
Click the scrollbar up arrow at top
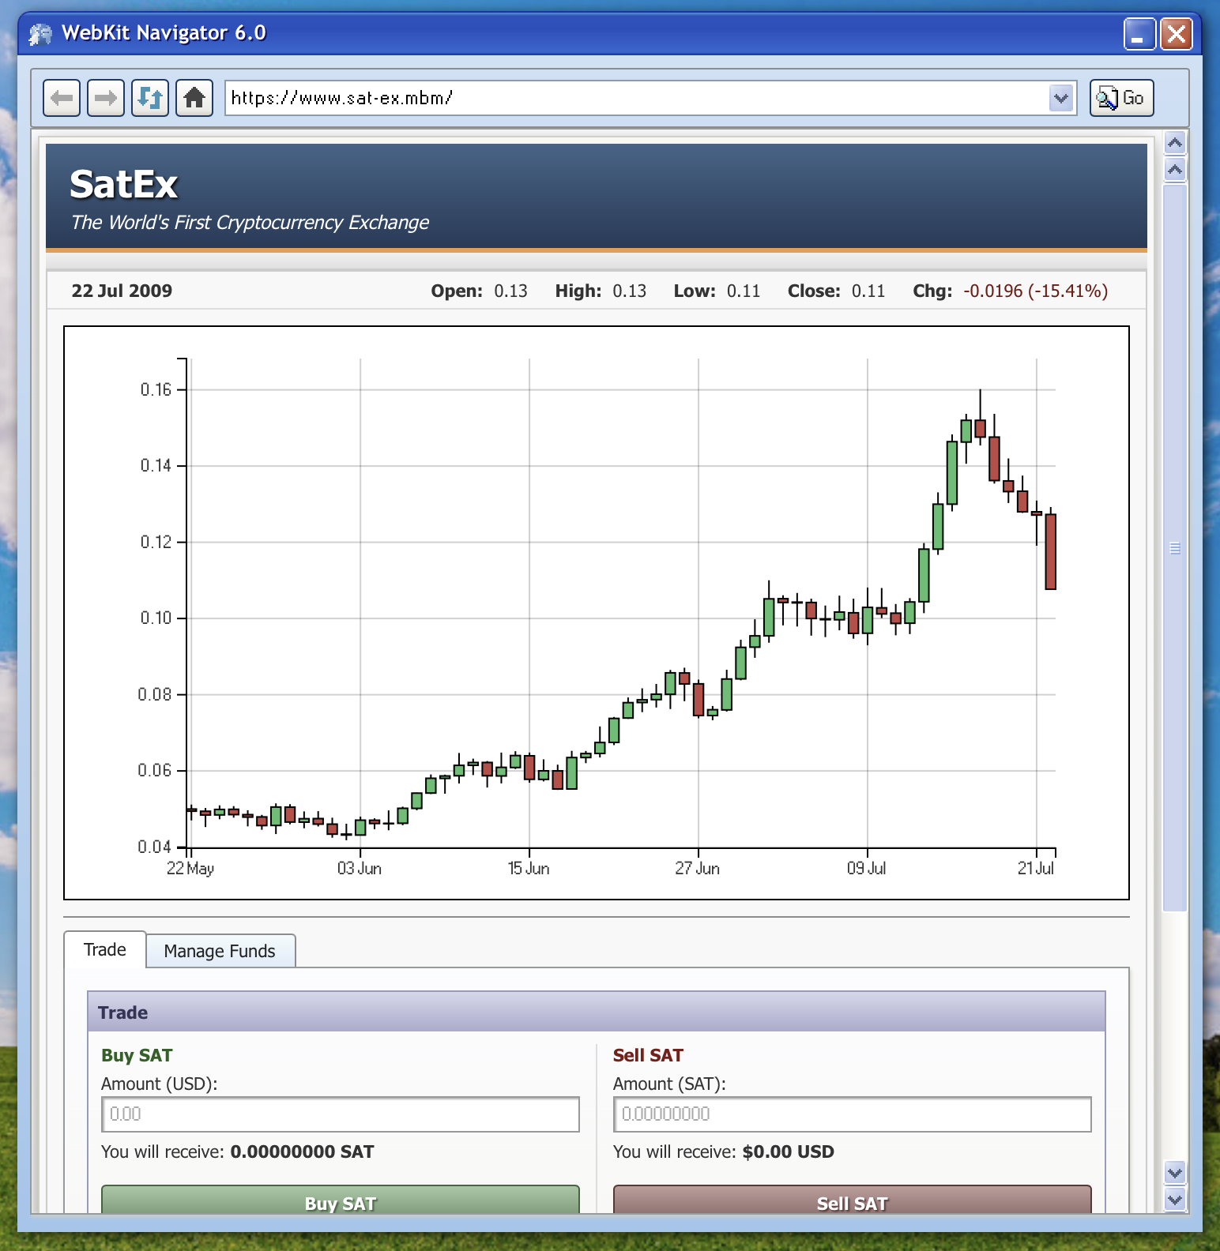coord(1175,143)
